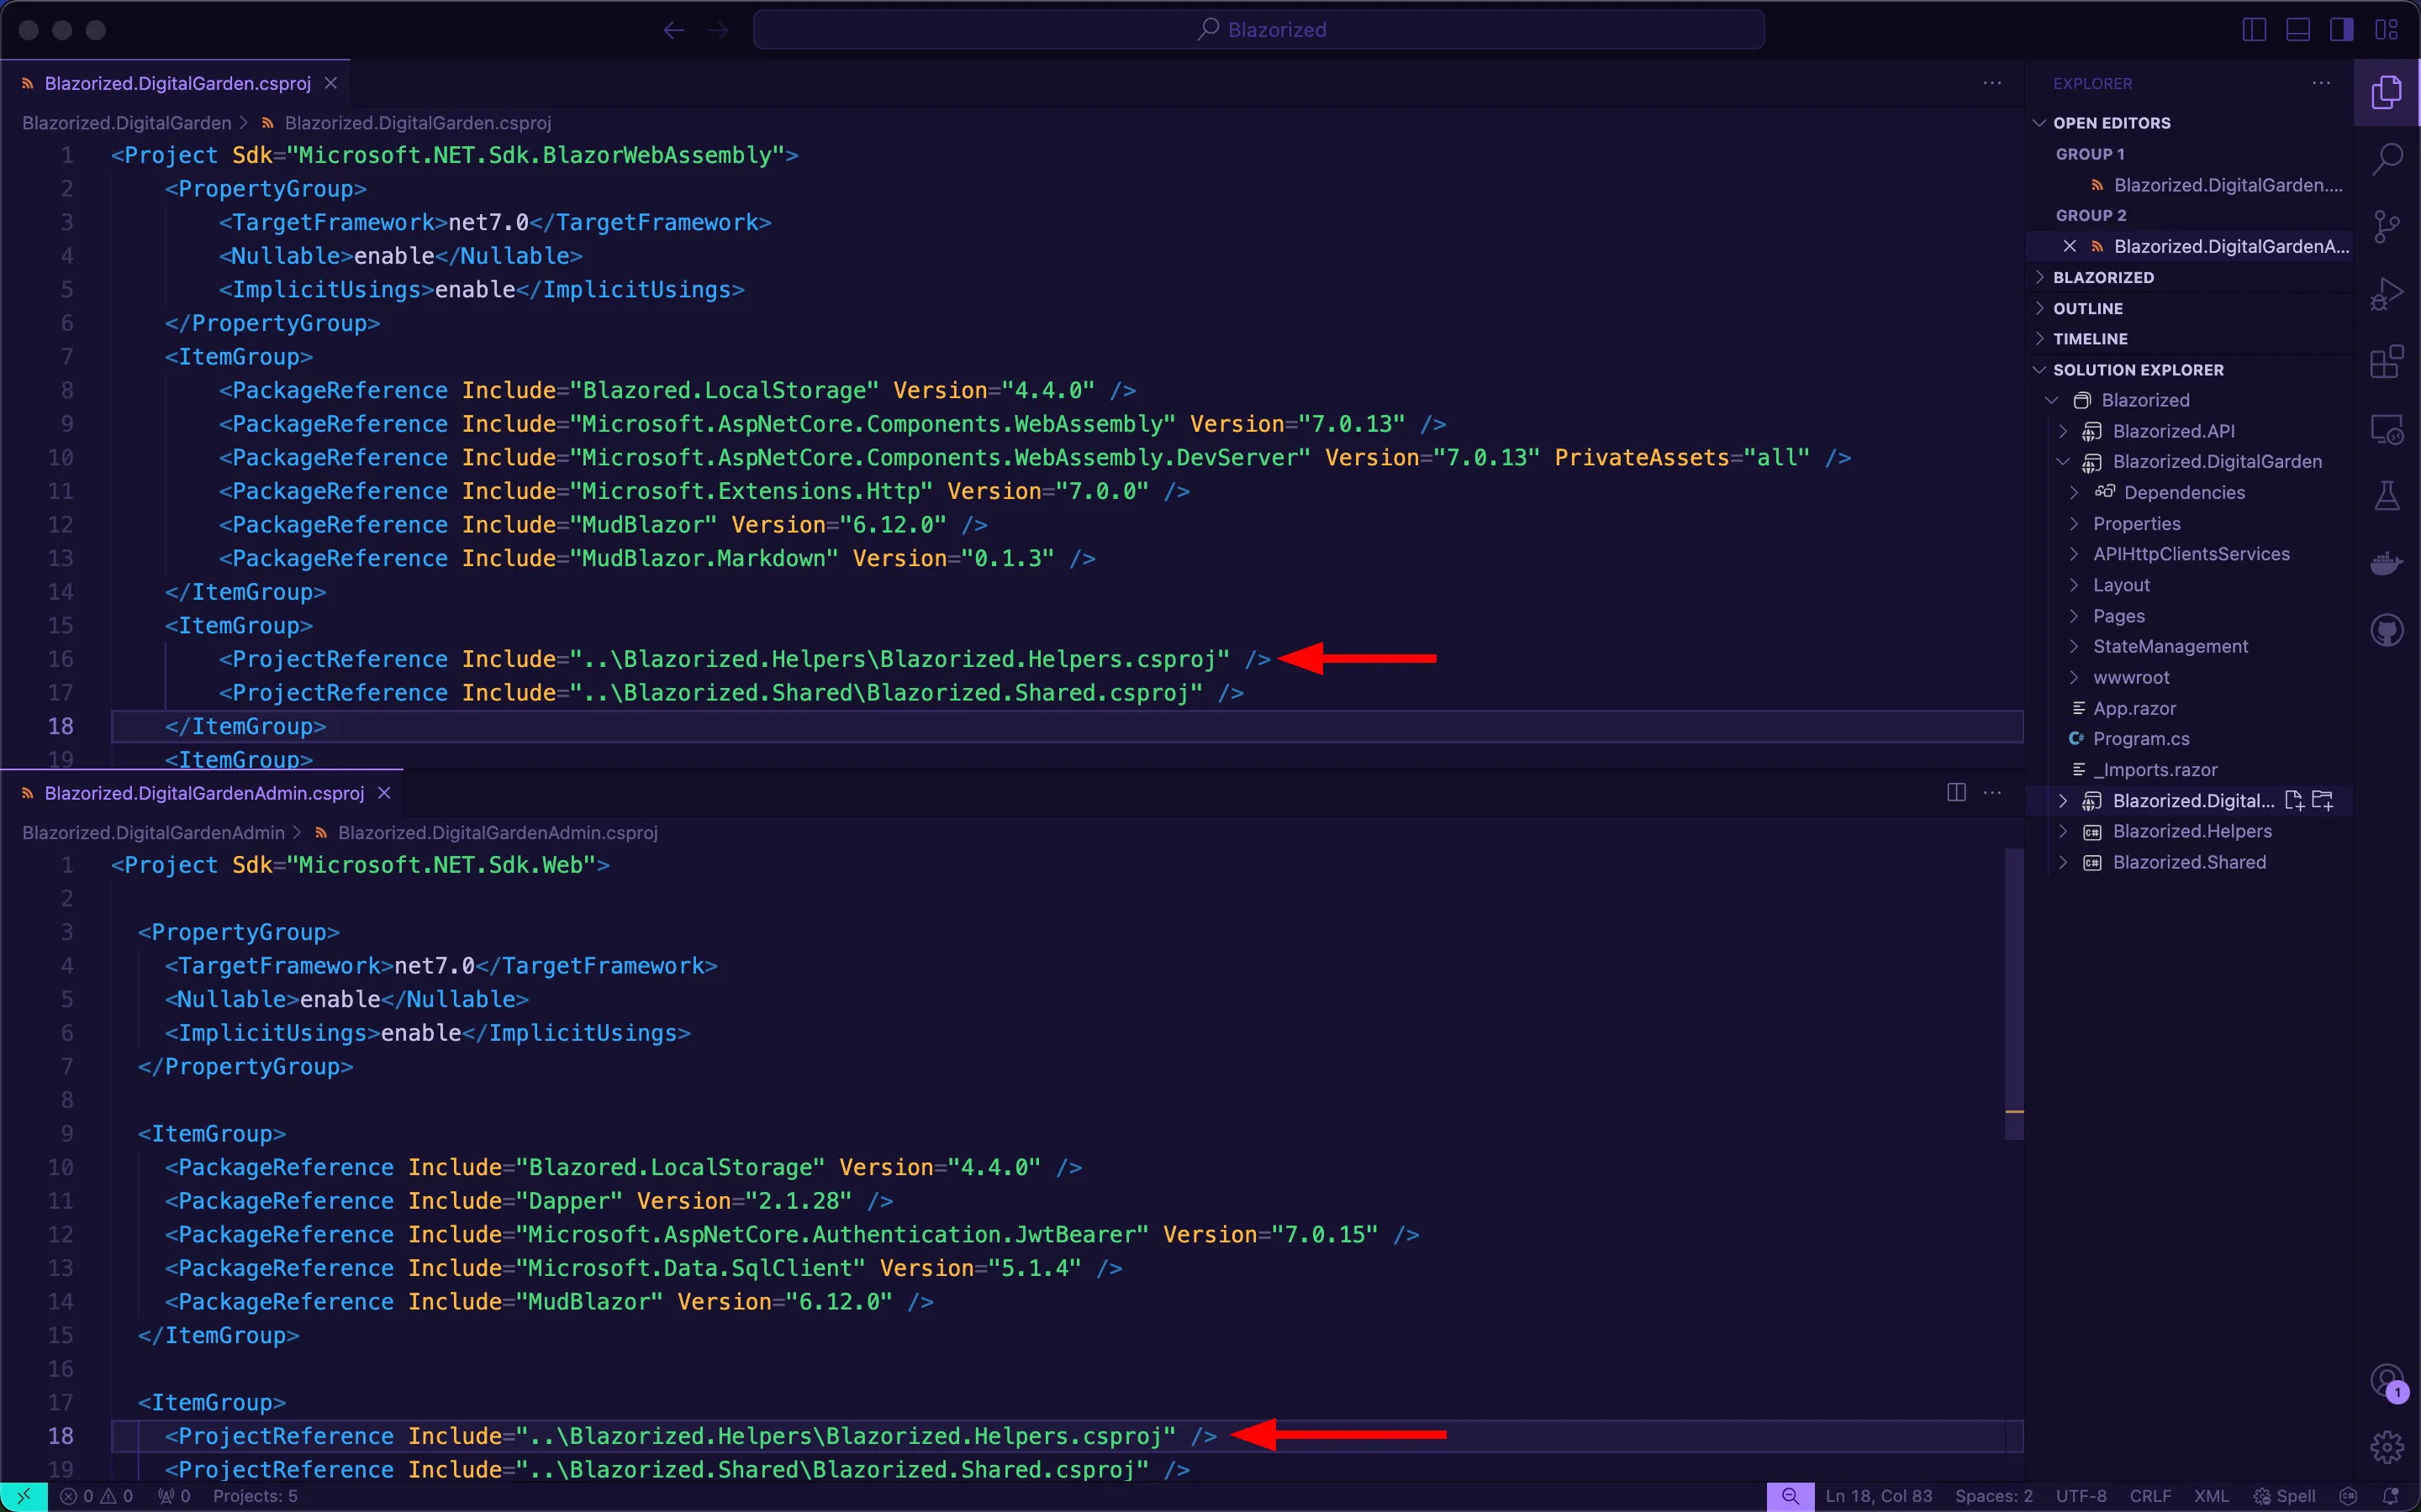The width and height of the screenshot is (2421, 1512).
Task: Collapse the Open Editors section
Action: 2191,123
